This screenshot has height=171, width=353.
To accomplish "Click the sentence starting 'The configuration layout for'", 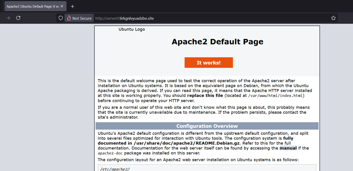I will coord(198,160).
